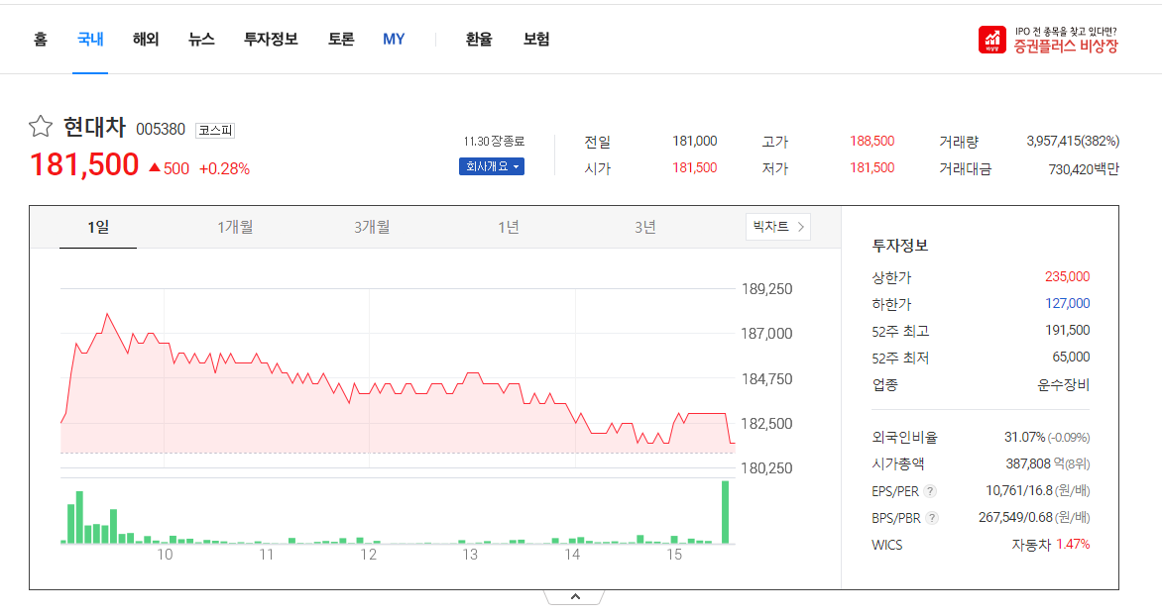Open the 토론 menu
1162x616 pixels.
pyautogui.click(x=342, y=40)
